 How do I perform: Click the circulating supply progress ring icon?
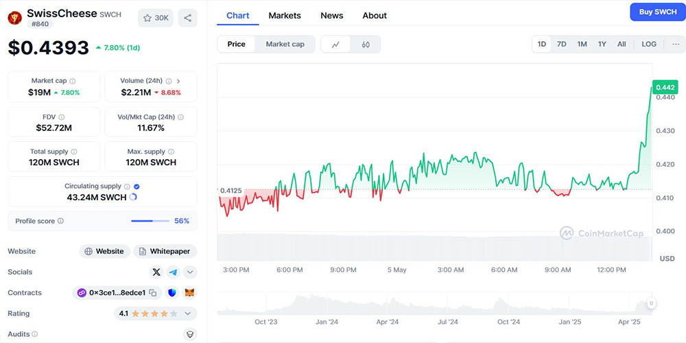tap(134, 198)
